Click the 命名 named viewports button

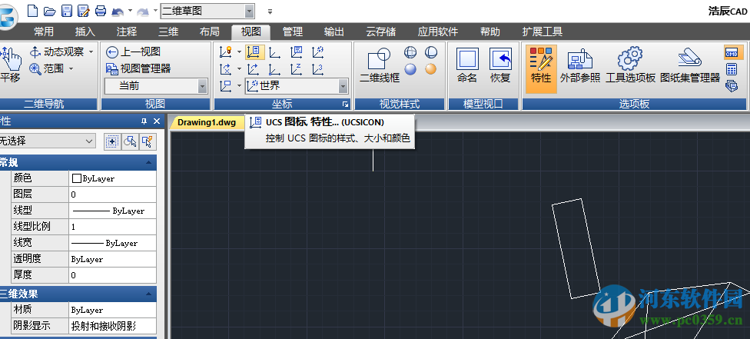point(467,65)
